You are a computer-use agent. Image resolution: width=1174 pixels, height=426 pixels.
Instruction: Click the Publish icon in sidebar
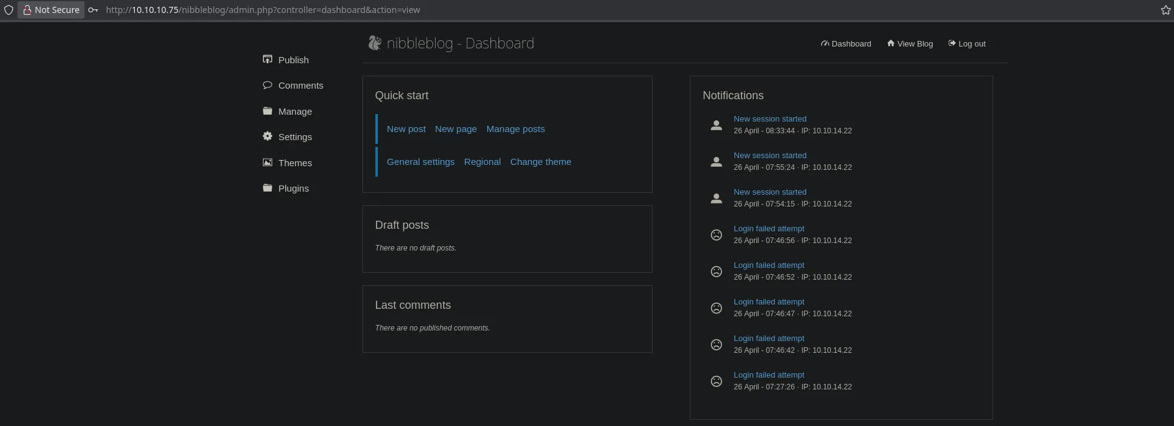[x=267, y=60]
